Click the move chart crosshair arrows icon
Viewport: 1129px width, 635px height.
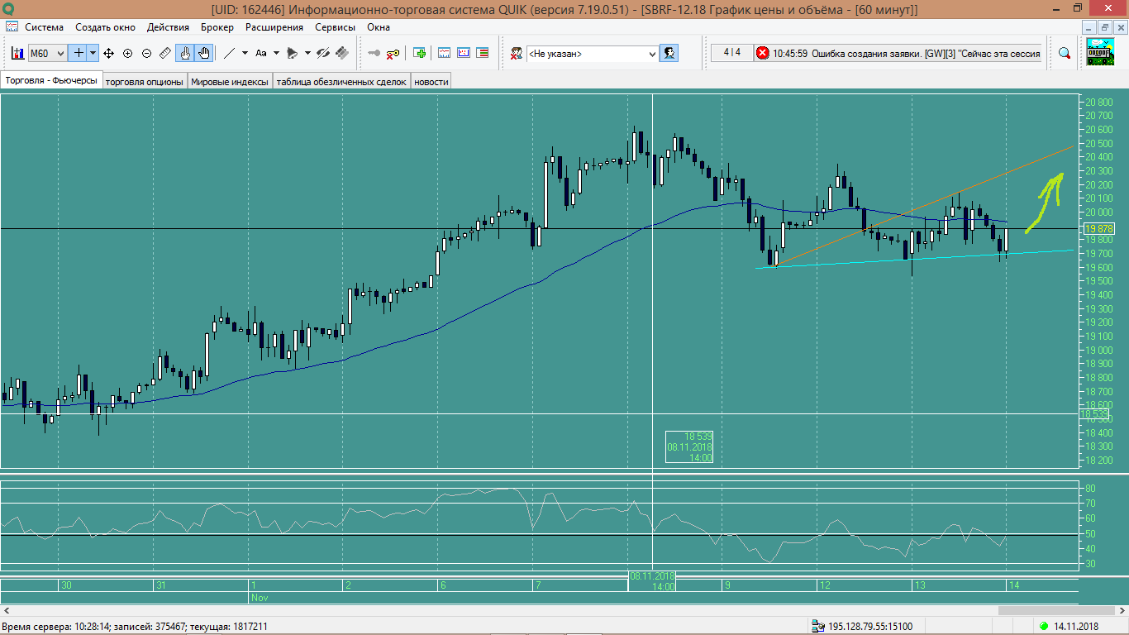(x=108, y=53)
